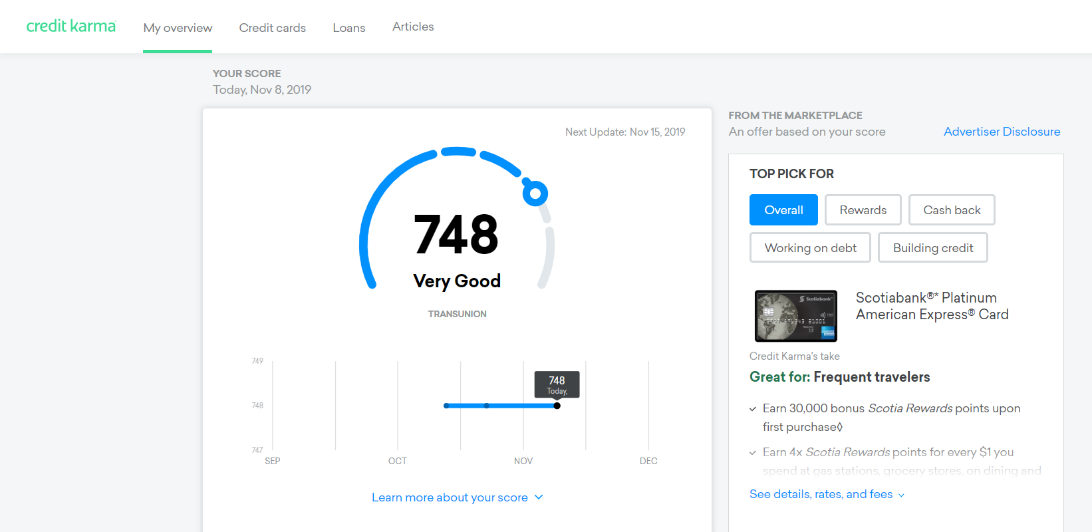Choose the Building credit filter
Screen dimensions: 1092x532
pyautogui.click(x=932, y=247)
